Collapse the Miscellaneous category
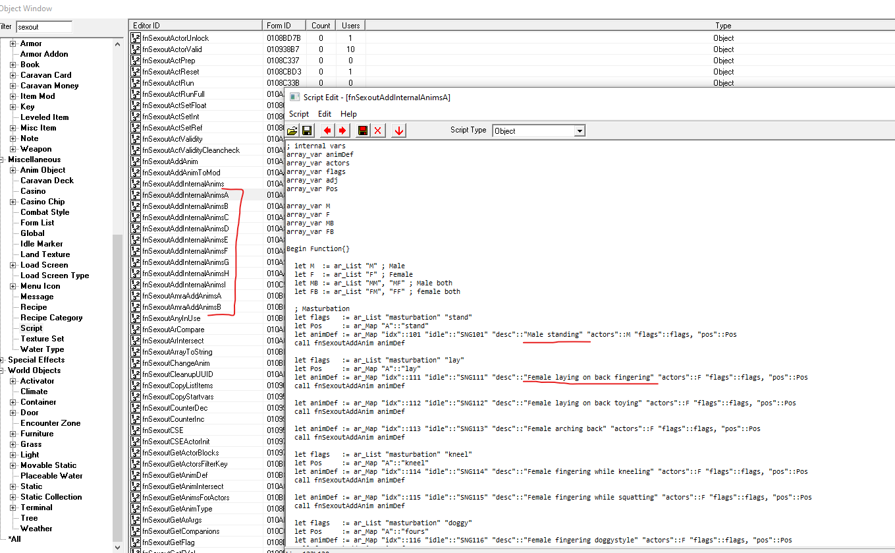The width and height of the screenshot is (895, 553). pos(3,160)
